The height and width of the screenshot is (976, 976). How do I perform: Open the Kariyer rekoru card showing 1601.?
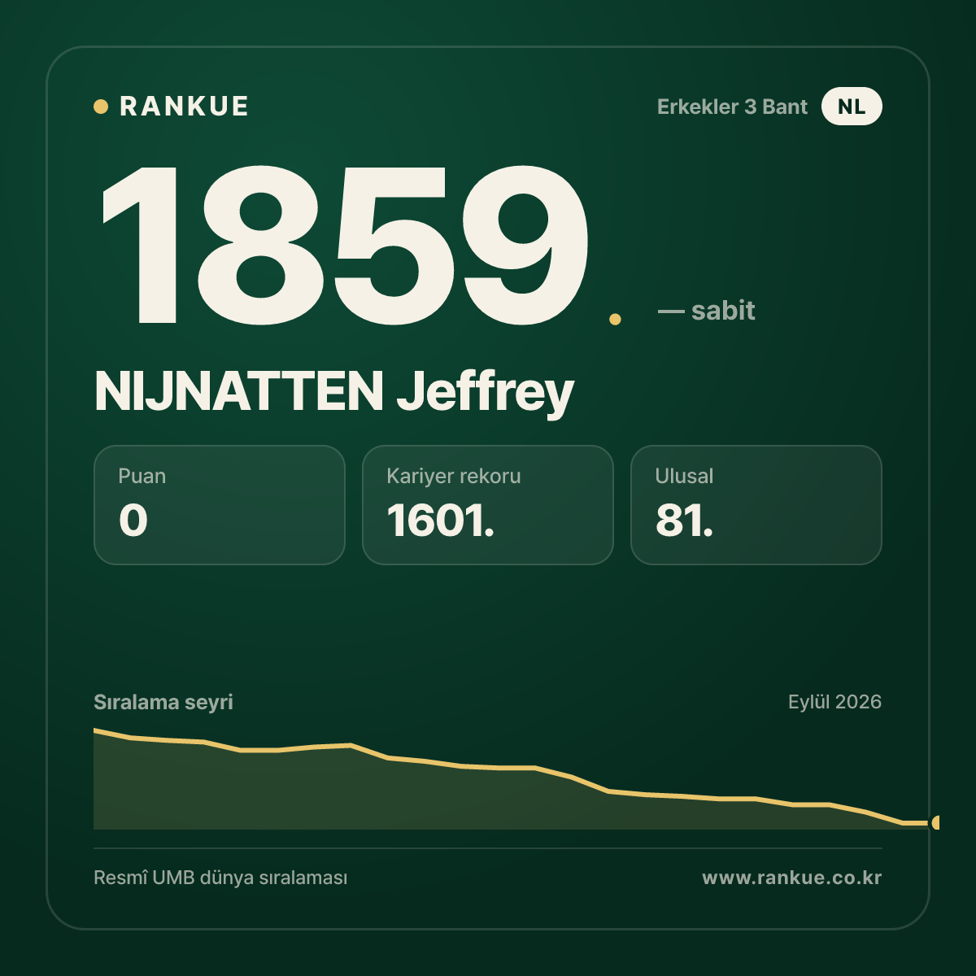click(x=488, y=505)
